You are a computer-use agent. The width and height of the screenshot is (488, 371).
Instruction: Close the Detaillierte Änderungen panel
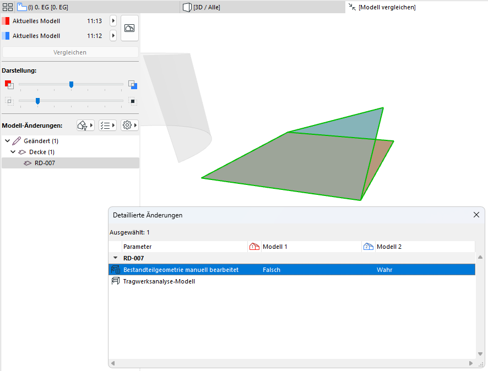coord(476,215)
